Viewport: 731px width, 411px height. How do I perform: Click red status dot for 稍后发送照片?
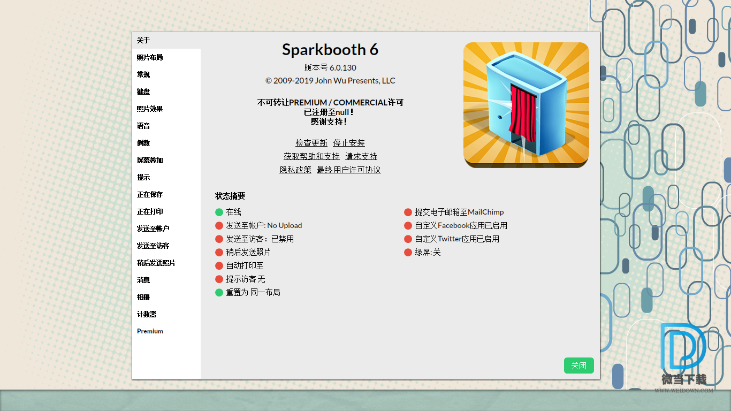219,253
